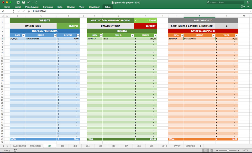
Task: Click the Undo arrow icon
Action: pos(29,2)
